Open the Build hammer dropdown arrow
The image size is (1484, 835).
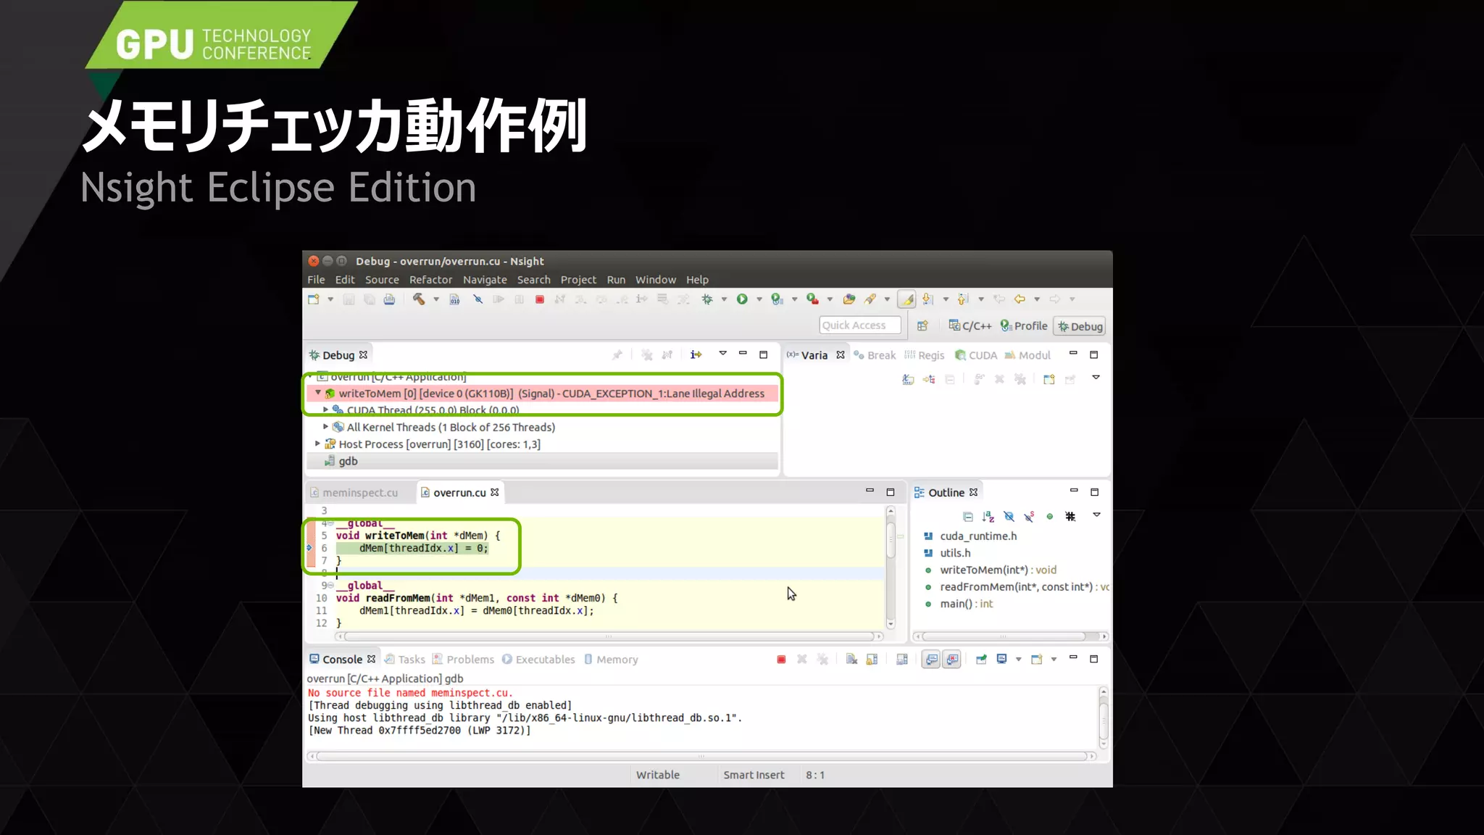[436, 299]
